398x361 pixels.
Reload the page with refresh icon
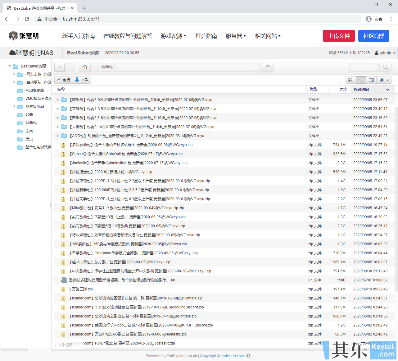tap(27, 19)
